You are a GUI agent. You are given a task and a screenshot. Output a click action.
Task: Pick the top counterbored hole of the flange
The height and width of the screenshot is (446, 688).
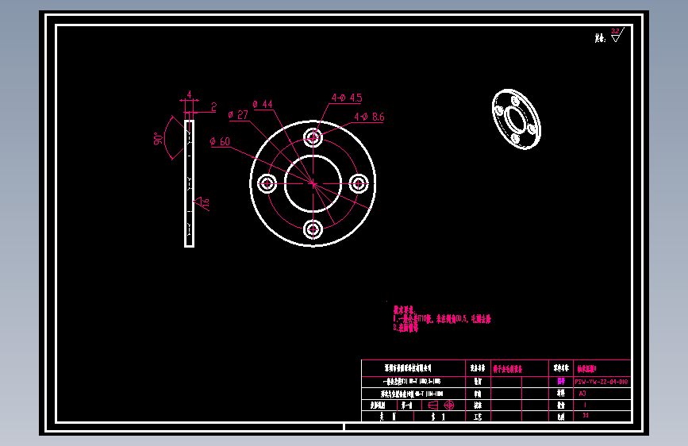point(313,138)
